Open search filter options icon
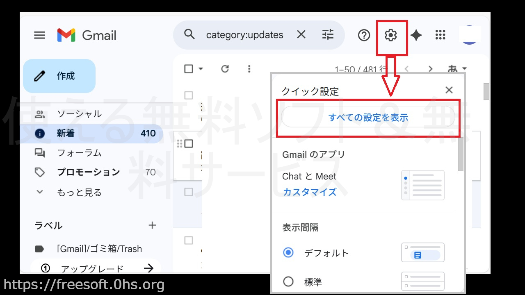The width and height of the screenshot is (525, 295). (328, 35)
